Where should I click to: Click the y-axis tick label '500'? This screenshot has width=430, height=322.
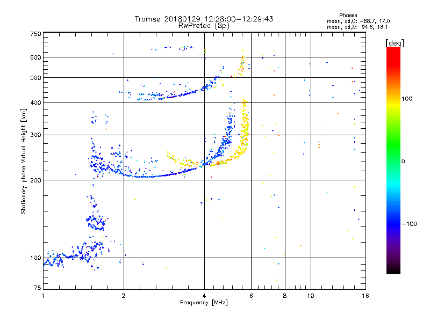[35, 78]
